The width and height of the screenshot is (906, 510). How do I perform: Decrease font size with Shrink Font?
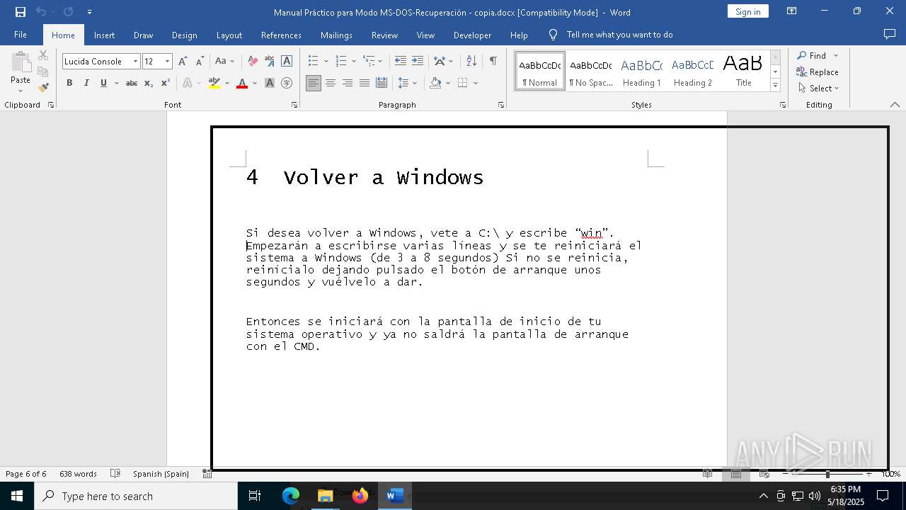[200, 62]
